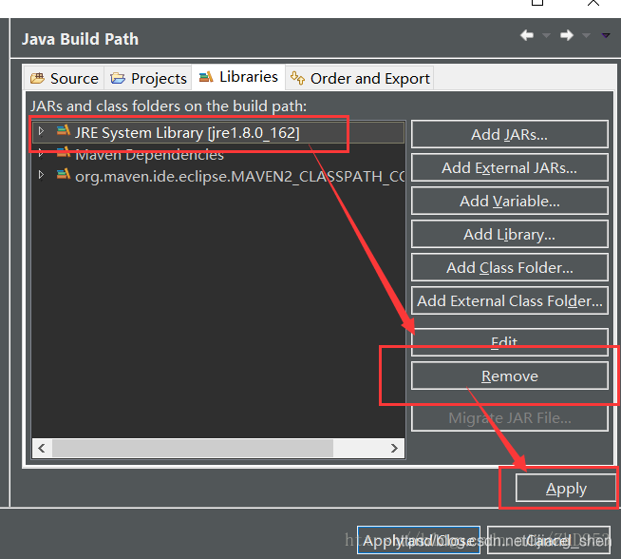Screen dimensions: 621x559
Task: Click the Order and Export icon
Action: [x=297, y=78]
